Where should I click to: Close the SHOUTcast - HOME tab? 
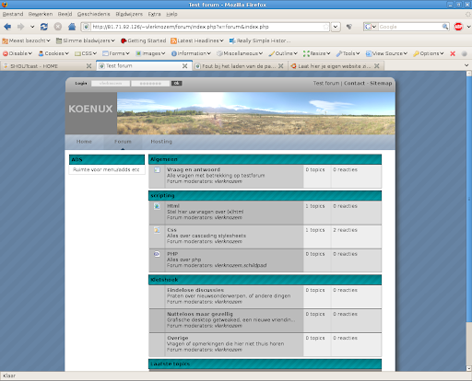pos(88,66)
